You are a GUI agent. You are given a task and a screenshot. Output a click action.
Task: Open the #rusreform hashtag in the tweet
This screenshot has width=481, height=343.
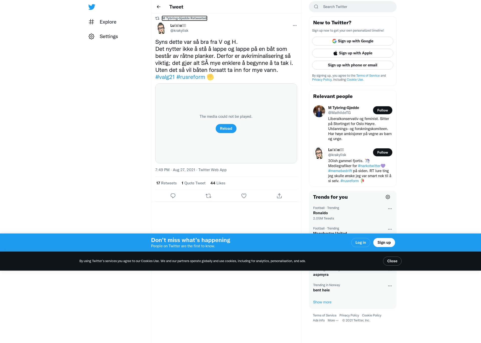coord(191,77)
